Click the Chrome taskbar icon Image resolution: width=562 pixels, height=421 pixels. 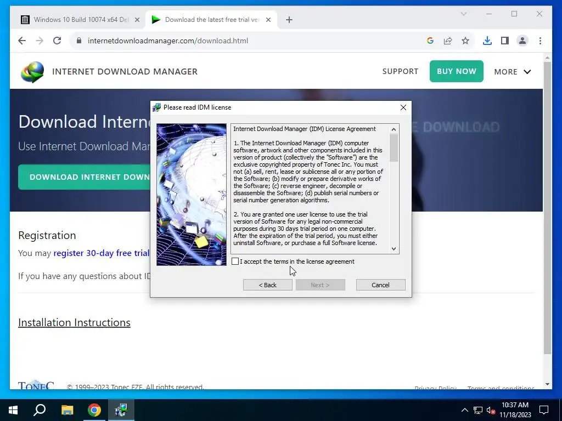pos(94,410)
